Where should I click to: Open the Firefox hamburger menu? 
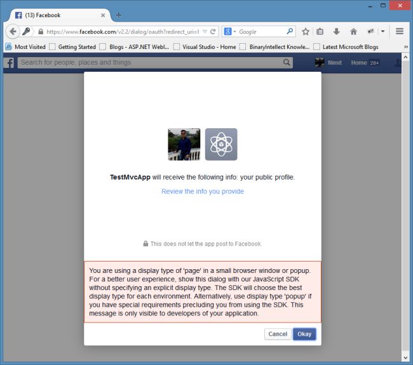(400, 31)
